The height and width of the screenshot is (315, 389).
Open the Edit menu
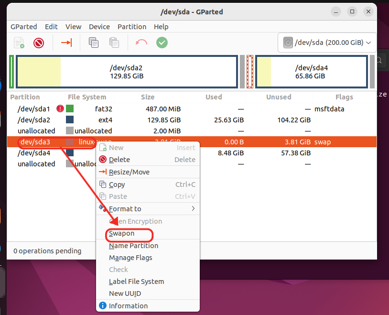[x=51, y=27]
